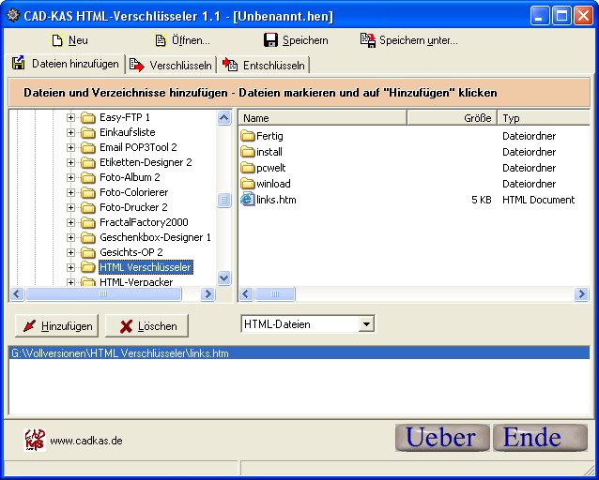Click the Ueber about button
Viewport: 599px width, 480px height.
(441, 438)
